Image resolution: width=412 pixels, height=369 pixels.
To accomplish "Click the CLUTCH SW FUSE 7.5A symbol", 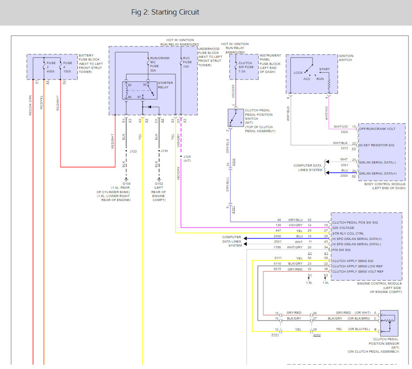I will point(236,66).
